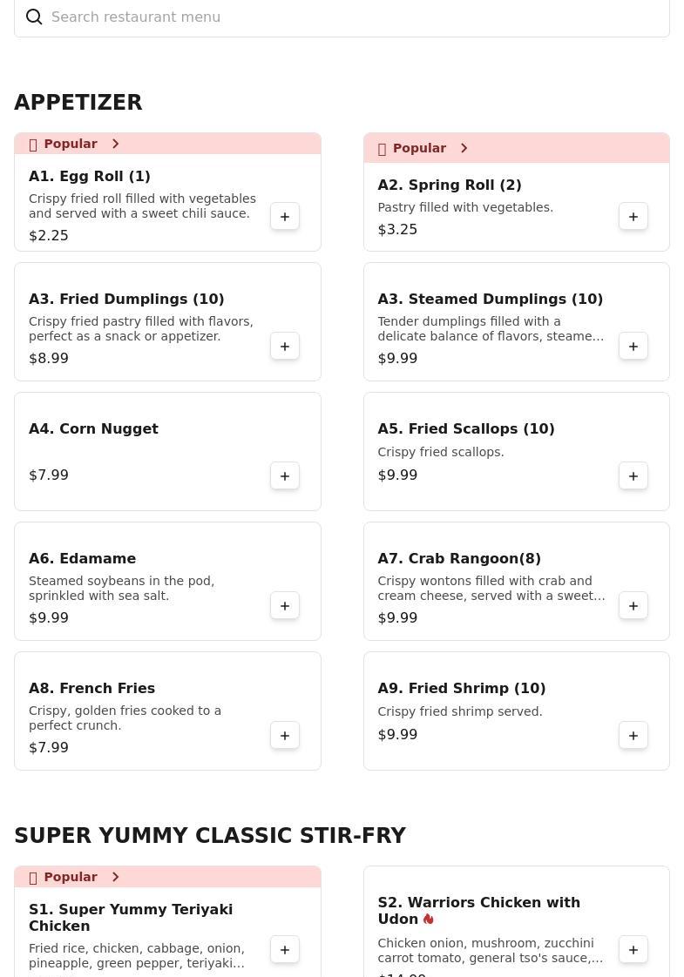Add A8. French Fries with plus icon
The image size is (684, 977).
(285, 735)
